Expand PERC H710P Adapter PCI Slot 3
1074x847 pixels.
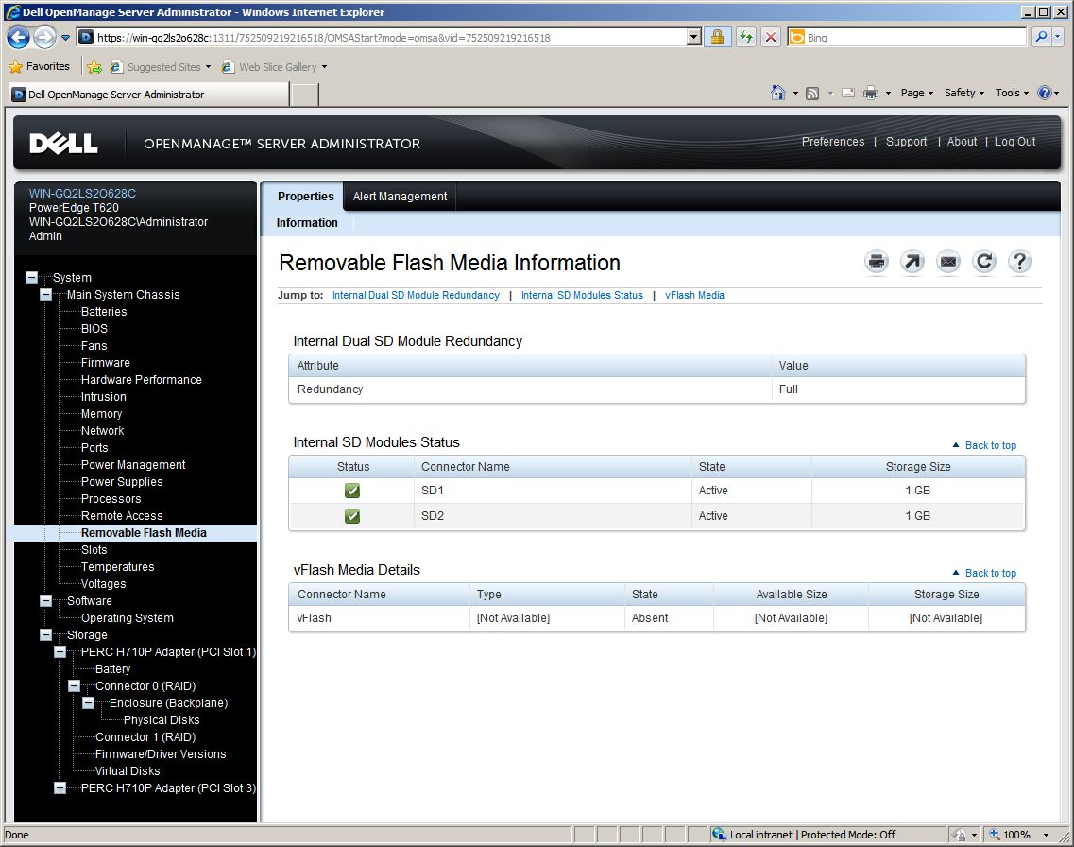point(60,788)
